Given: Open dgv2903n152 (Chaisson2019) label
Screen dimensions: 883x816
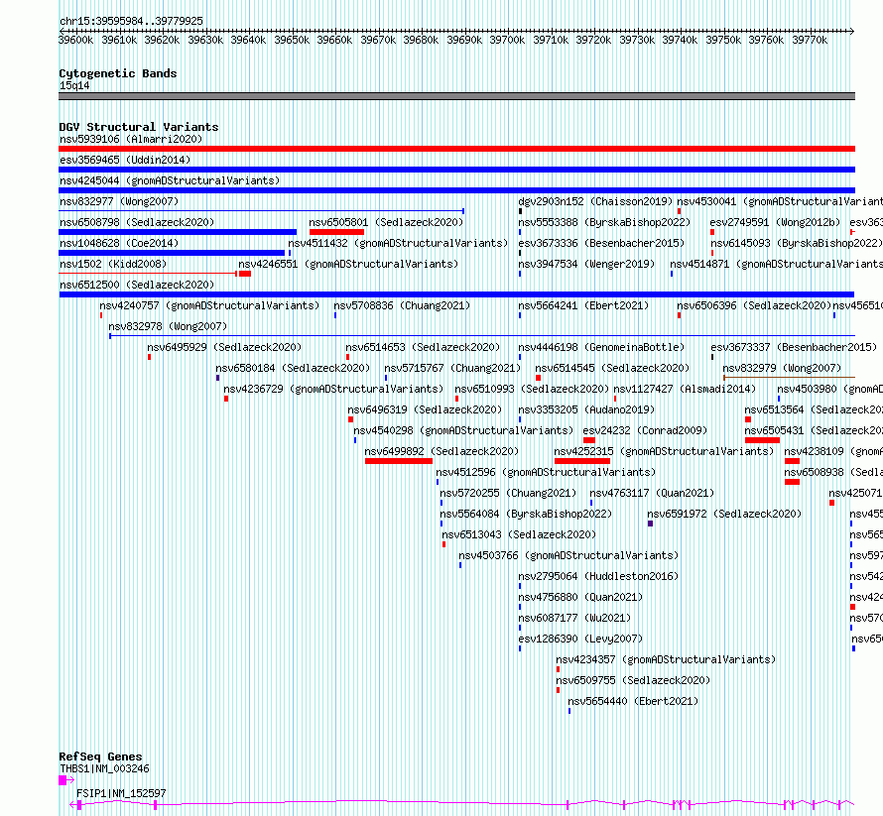Looking at the screenshot, I should [x=595, y=201].
